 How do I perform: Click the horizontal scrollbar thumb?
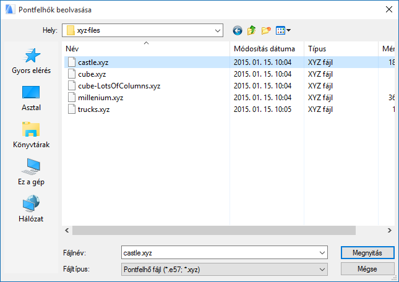coord(214,231)
